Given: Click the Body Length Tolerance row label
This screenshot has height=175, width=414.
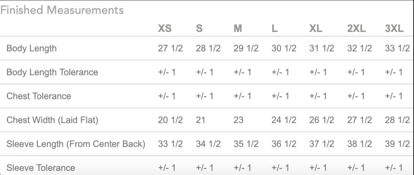Looking at the screenshot, I should 52,72.
